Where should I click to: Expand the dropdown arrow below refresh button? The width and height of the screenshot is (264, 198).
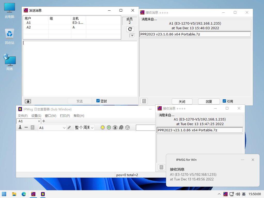132,36
